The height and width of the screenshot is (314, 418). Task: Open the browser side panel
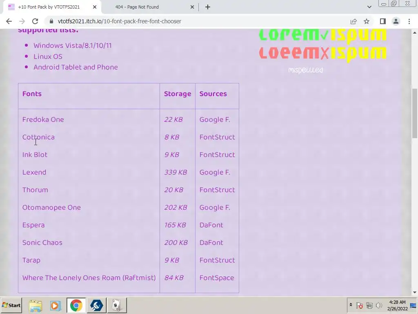click(x=382, y=21)
